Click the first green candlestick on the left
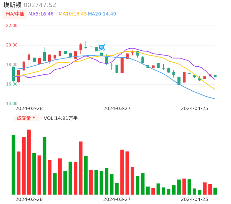The height and width of the screenshot is (204, 231). coord(13,74)
